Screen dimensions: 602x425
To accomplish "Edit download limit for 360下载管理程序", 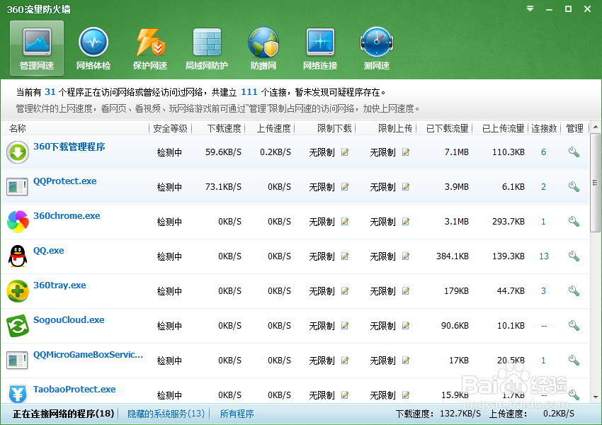I will (345, 152).
